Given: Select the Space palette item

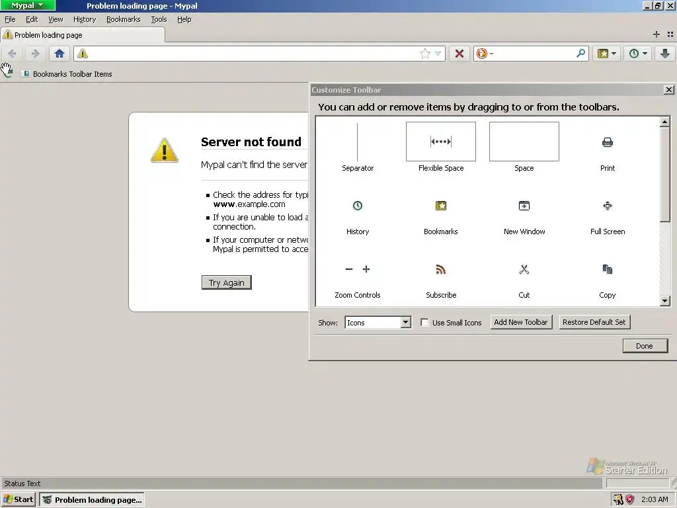Looking at the screenshot, I should point(524,148).
